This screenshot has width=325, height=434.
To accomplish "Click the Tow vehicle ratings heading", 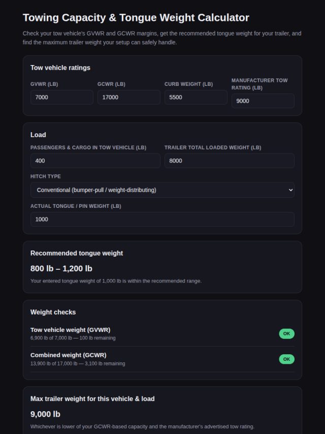I will [60, 68].
